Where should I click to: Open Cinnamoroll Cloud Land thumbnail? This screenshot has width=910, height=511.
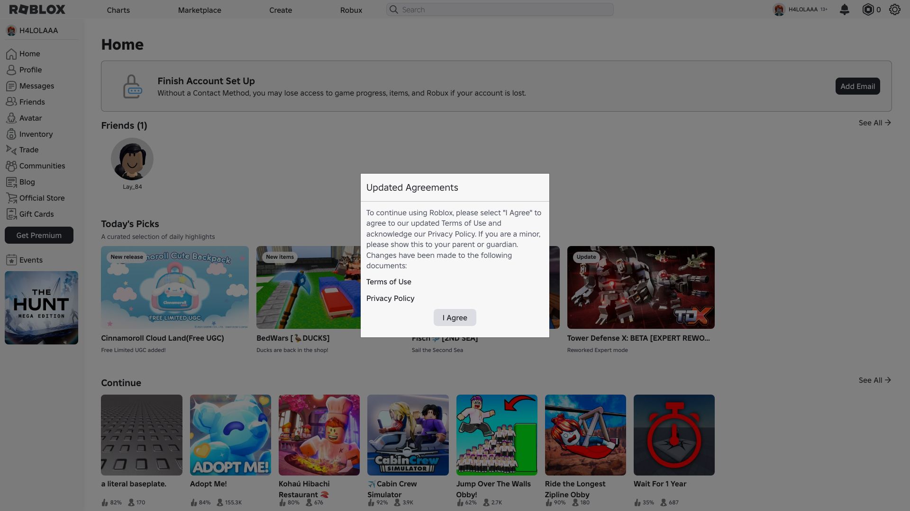click(x=175, y=287)
